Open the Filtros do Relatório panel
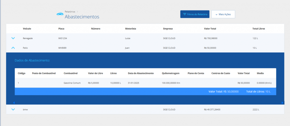 click(x=195, y=14)
